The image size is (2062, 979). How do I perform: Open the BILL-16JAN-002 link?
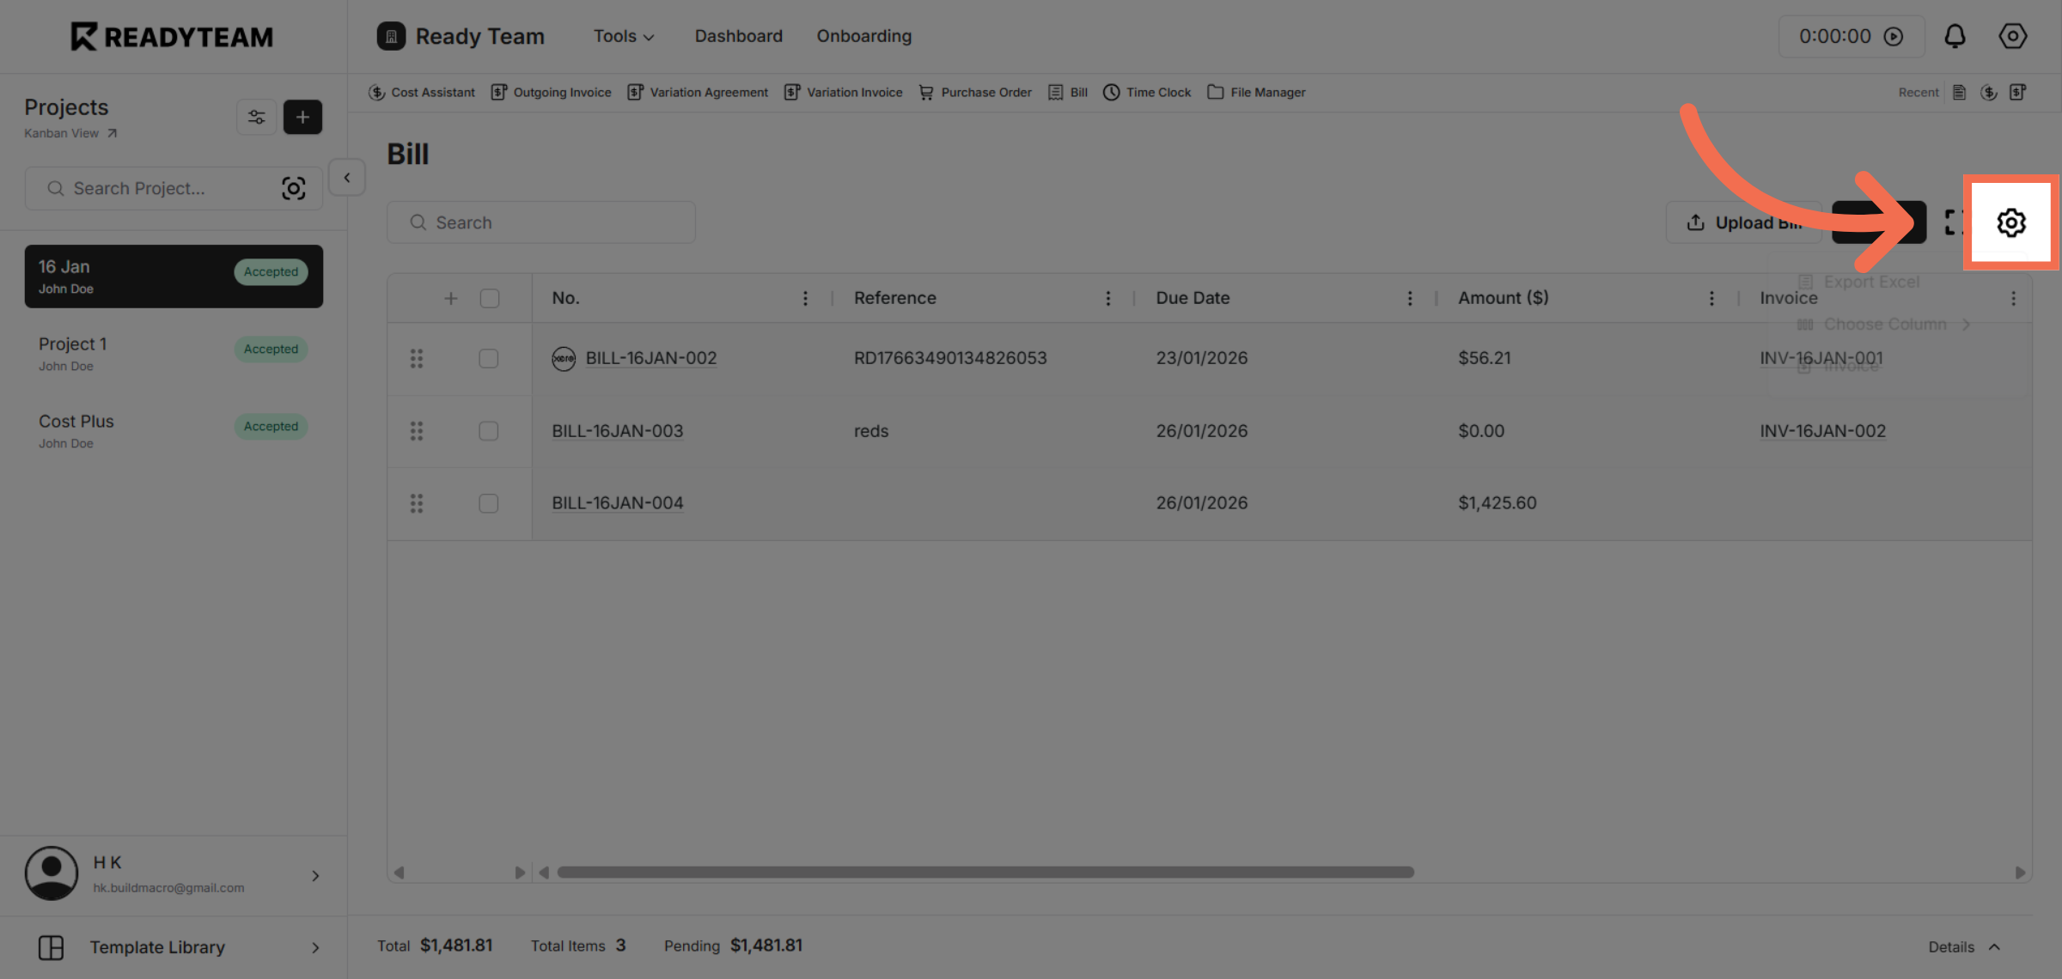(x=650, y=358)
